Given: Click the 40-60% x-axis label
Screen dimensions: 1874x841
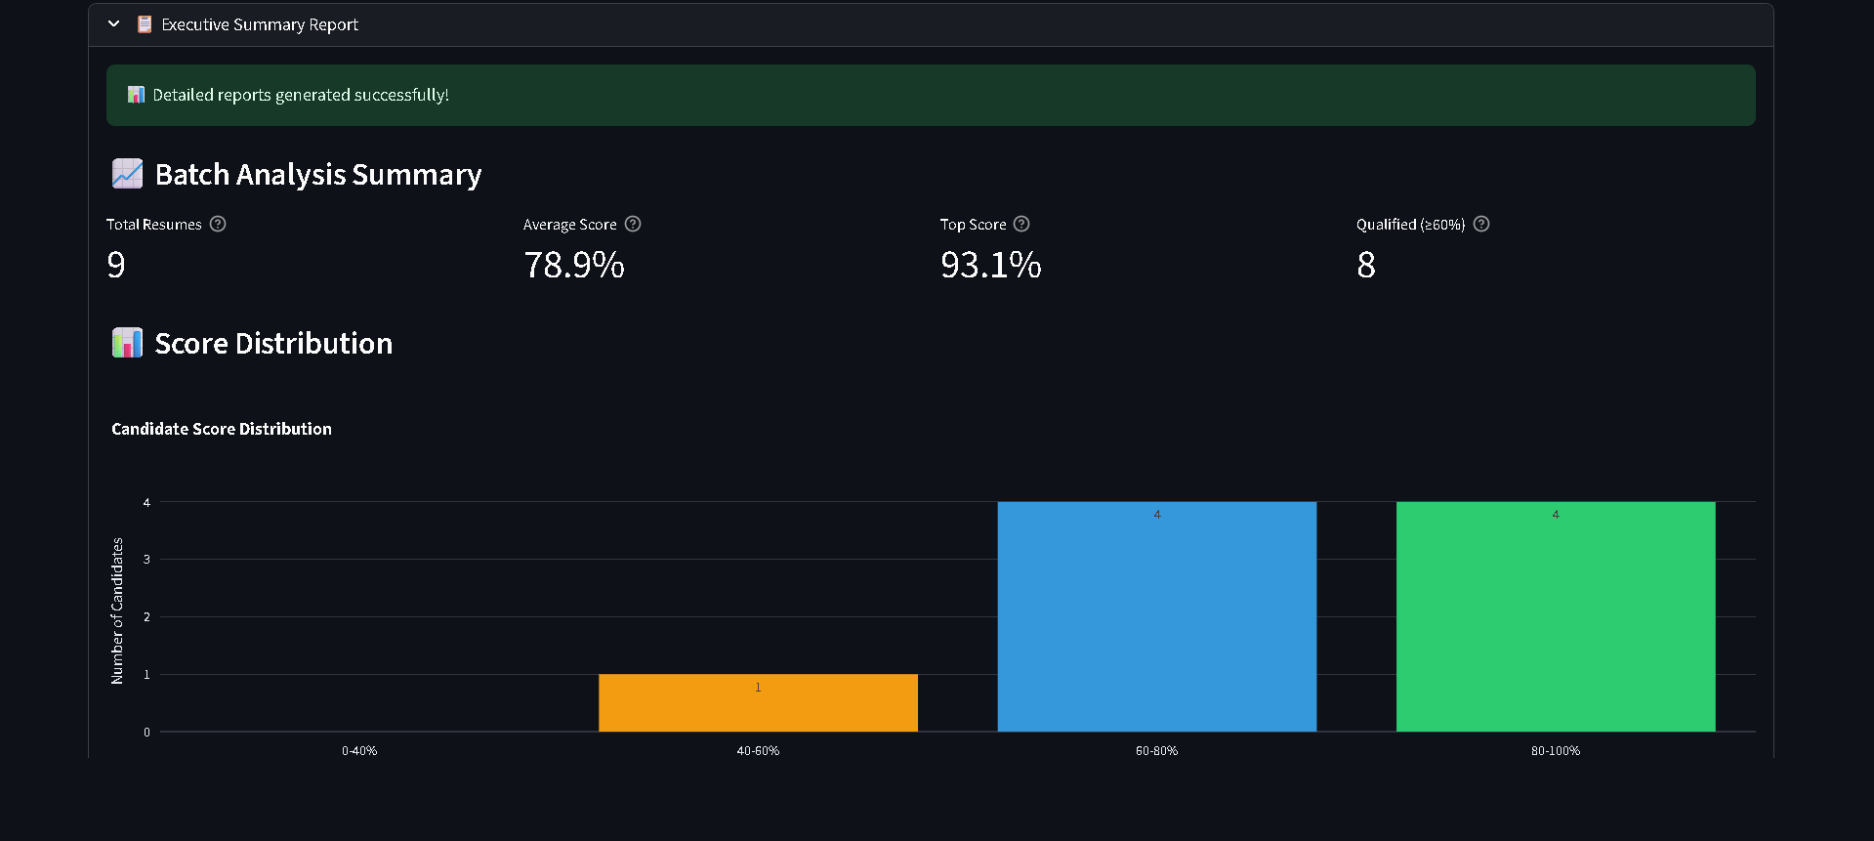Looking at the screenshot, I should coord(758,751).
